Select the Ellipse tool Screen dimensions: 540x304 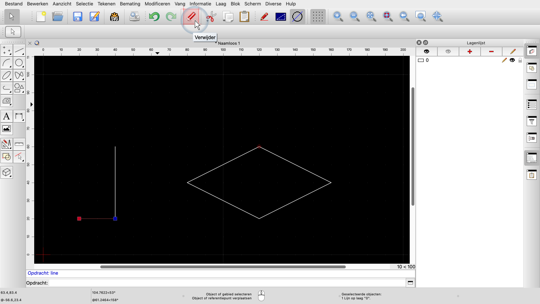[6, 76]
